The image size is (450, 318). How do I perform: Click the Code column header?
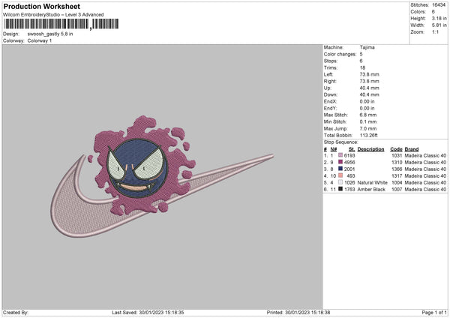396,149
